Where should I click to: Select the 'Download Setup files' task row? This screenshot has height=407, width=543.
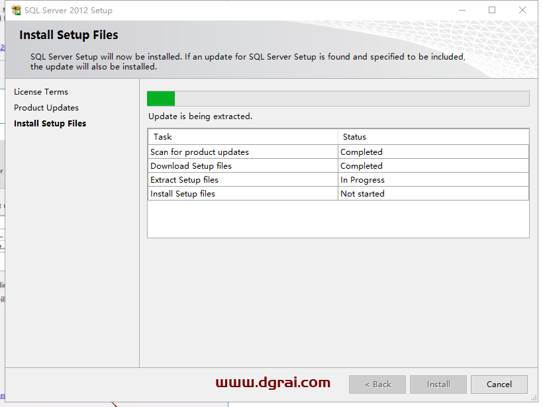(x=338, y=165)
